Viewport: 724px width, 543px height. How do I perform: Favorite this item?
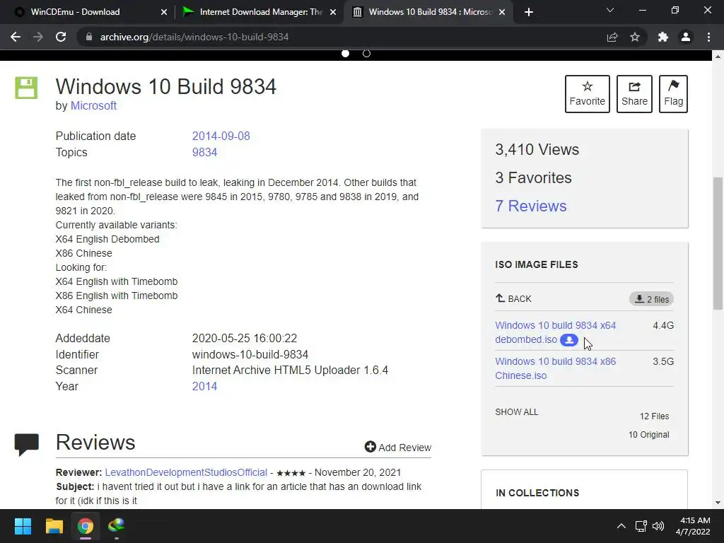tap(588, 94)
